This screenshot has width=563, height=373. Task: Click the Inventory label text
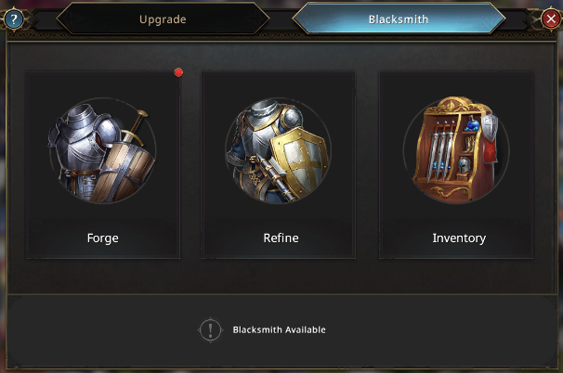459,238
